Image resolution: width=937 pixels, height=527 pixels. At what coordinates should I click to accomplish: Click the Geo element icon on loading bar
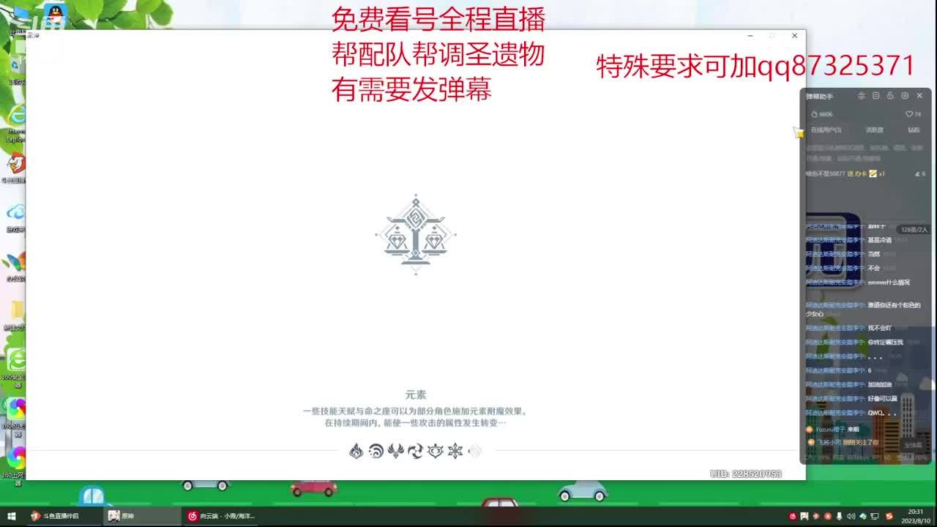point(474,451)
